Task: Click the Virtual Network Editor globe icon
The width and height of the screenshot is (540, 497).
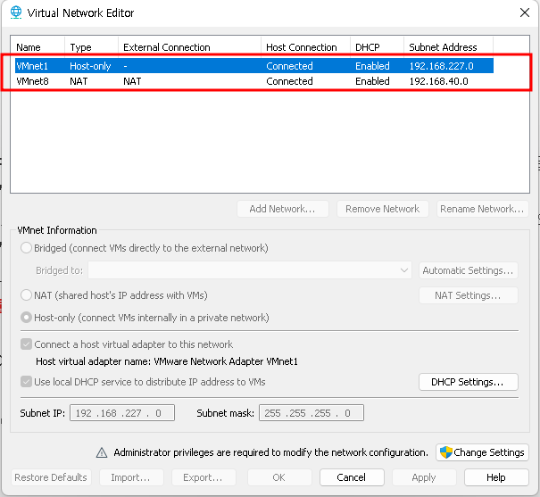Action: (x=16, y=12)
